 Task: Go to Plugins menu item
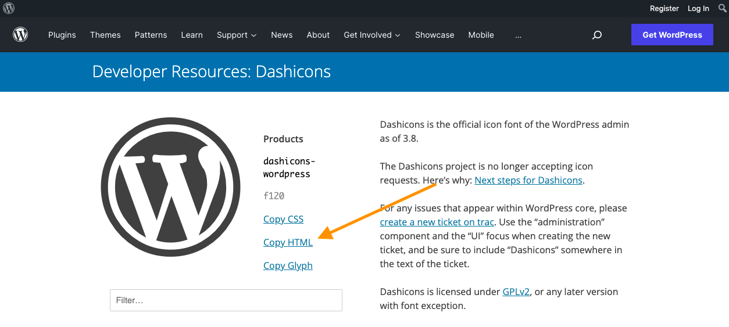click(x=62, y=35)
